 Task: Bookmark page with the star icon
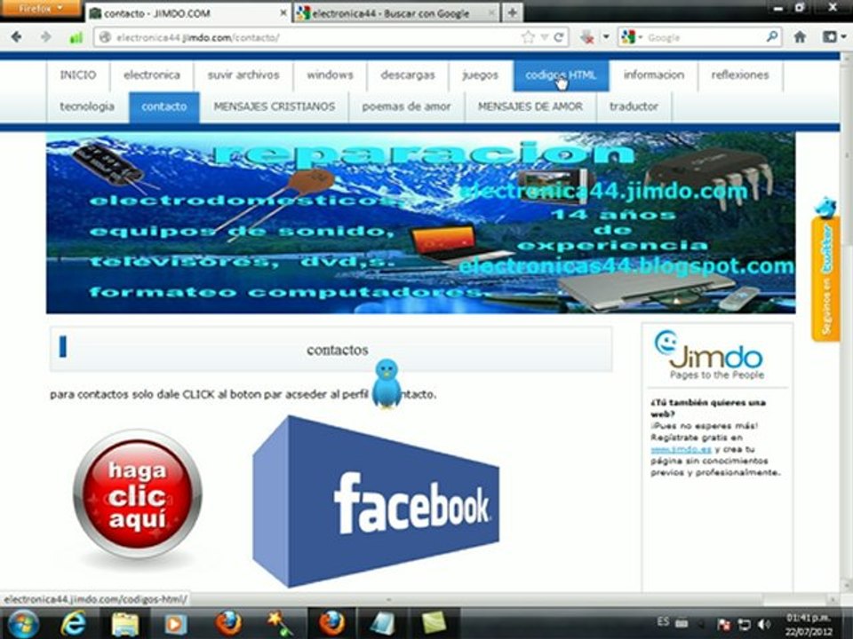click(x=528, y=37)
